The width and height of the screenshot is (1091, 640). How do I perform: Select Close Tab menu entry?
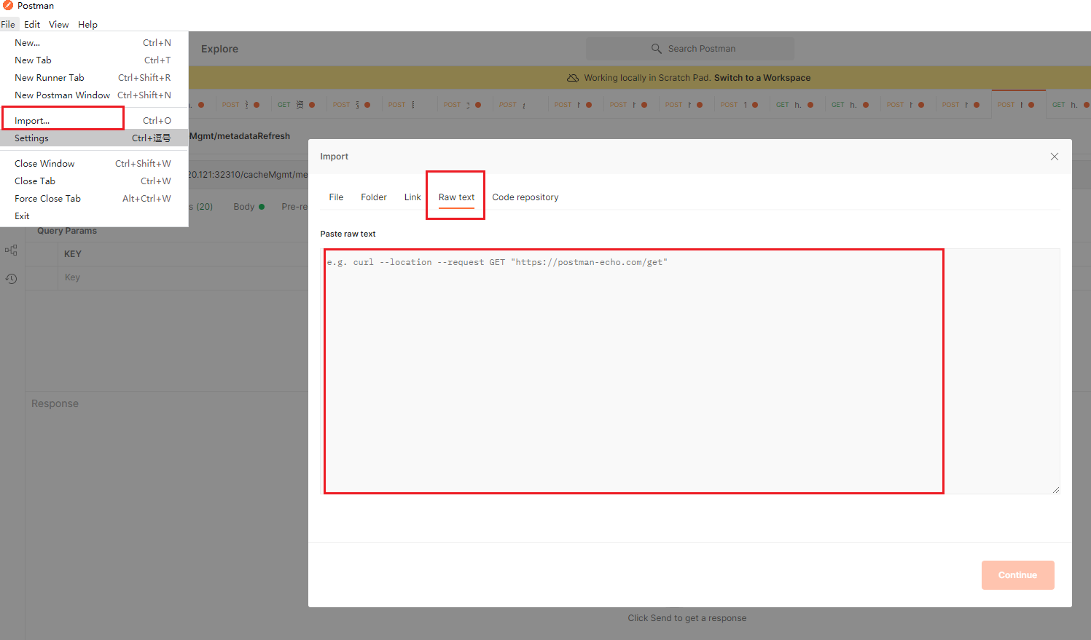pos(94,181)
